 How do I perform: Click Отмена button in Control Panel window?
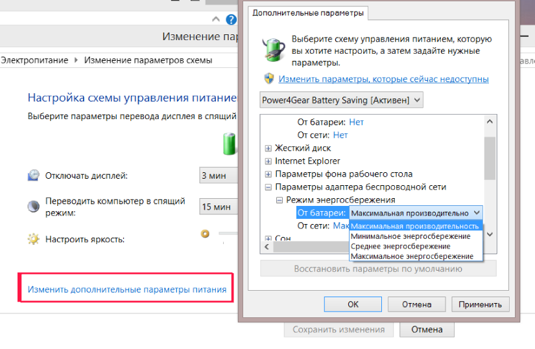pyautogui.click(x=427, y=330)
